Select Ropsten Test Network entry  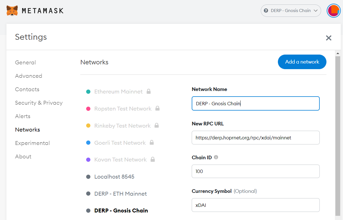pyautogui.click(x=123, y=109)
